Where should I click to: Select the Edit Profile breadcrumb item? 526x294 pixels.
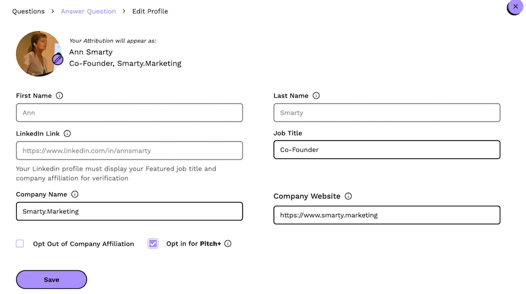150,11
